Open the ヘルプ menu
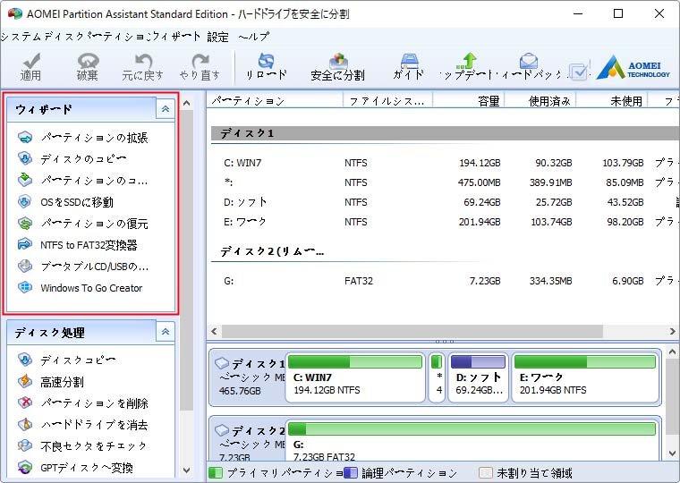The width and height of the screenshot is (680, 483). [254, 37]
